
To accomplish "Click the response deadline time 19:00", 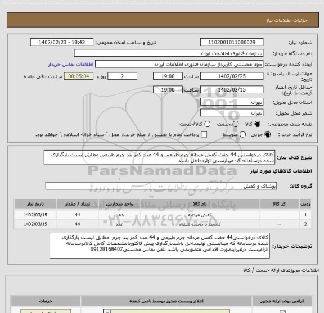I will pyautogui.click(x=168, y=76).
